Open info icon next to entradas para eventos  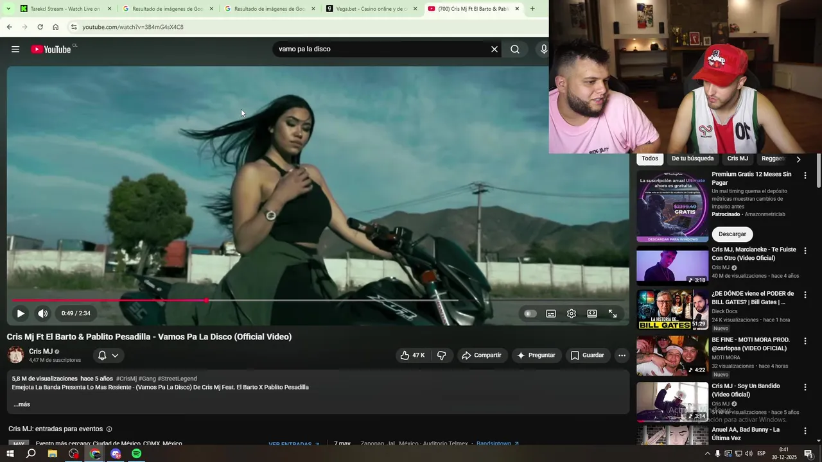(x=109, y=429)
